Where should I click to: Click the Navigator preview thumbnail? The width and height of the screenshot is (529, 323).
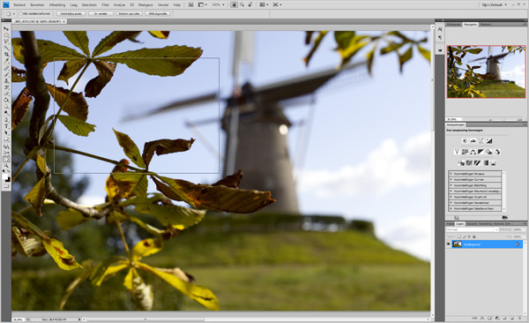click(x=486, y=71)
